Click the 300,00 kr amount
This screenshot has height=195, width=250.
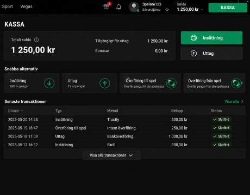pyautogui.click(x=179, y=145)
